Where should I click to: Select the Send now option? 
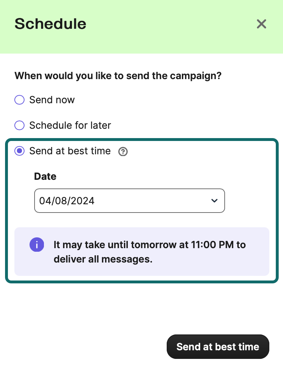click(19, 100)
